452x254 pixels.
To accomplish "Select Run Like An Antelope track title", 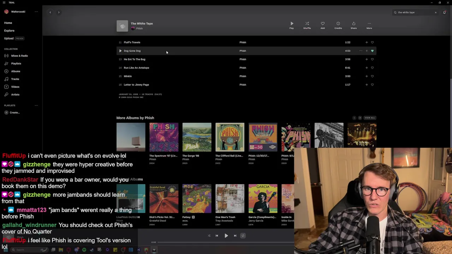I will pyautogui.click(x=136, y=68).
